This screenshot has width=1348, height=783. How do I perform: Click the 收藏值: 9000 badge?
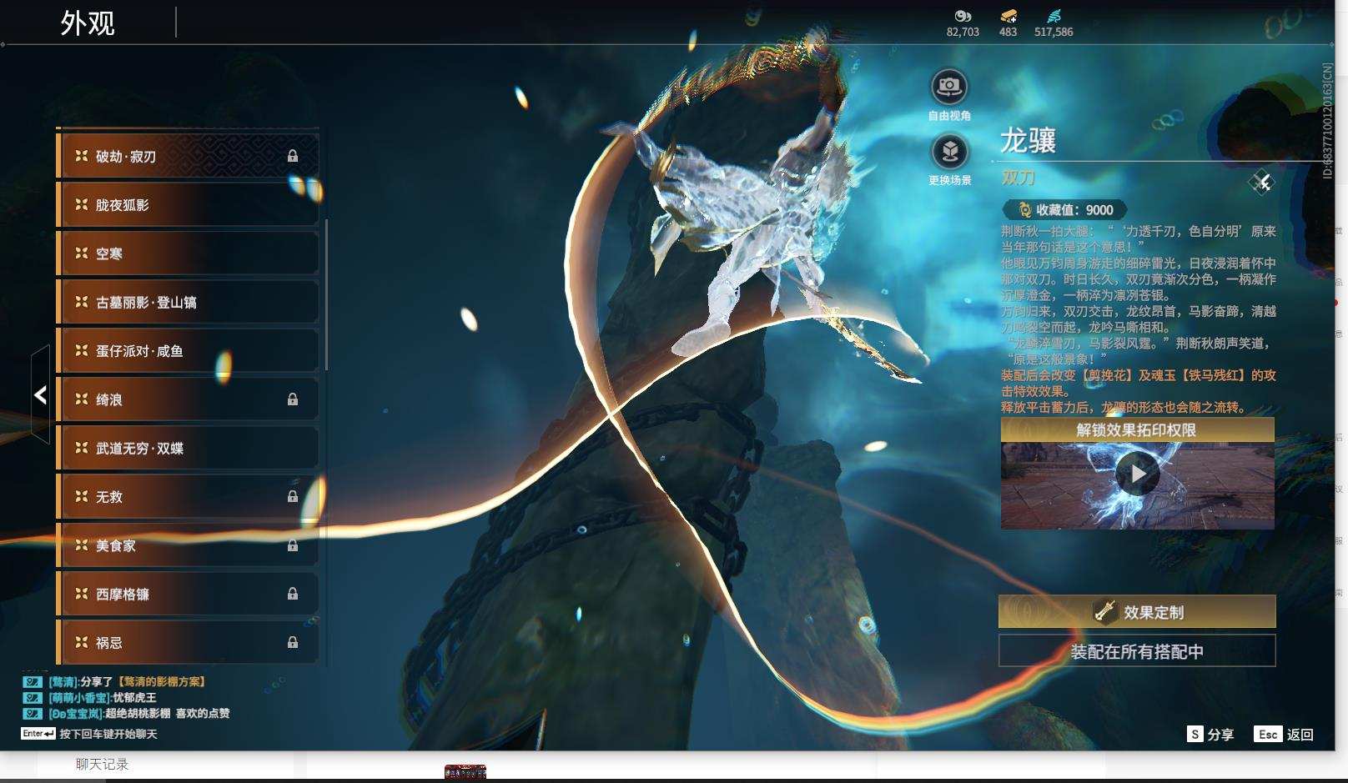[x=1064, y=210]
